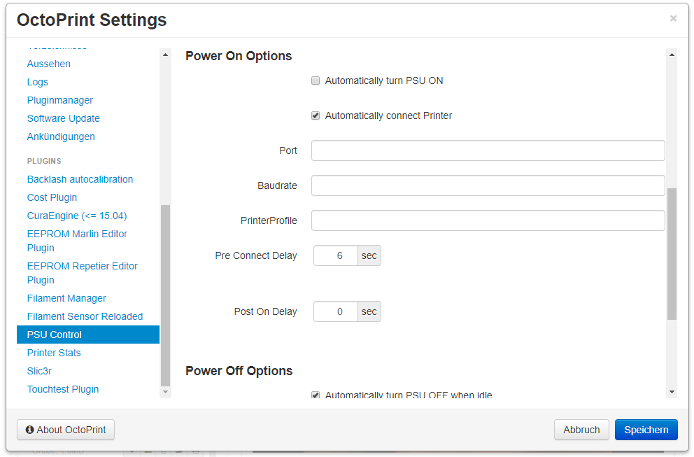Open Touchtest Plugin settings
694x457 pixels.
tap(63, 389)
